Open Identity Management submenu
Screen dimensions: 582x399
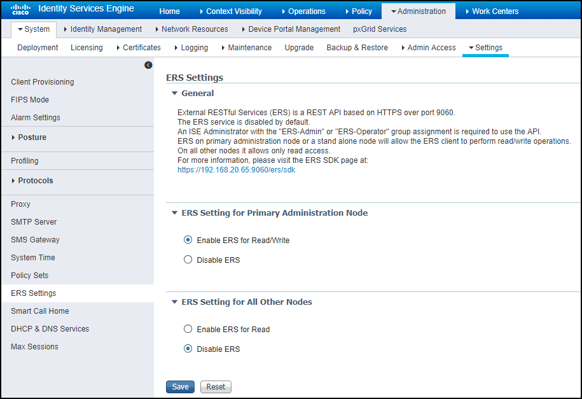tap(103, 29)
